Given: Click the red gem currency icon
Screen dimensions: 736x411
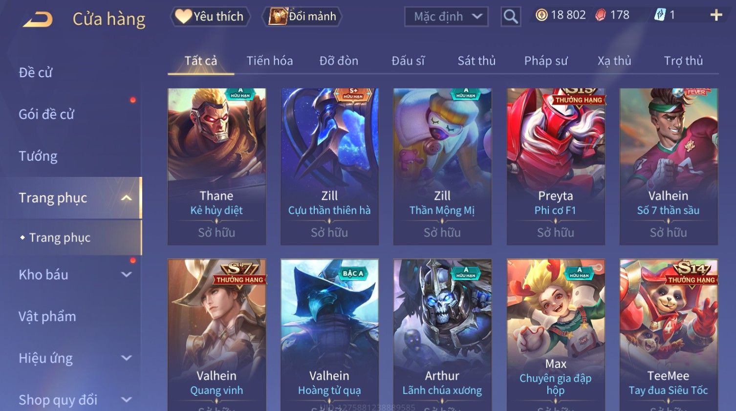Looking at the screenshot, I should (x=601, y=15).
